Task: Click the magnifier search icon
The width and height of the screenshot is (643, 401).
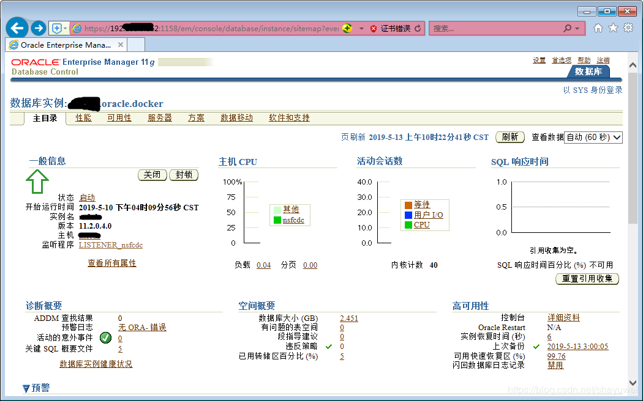Action: coord(567,28)
